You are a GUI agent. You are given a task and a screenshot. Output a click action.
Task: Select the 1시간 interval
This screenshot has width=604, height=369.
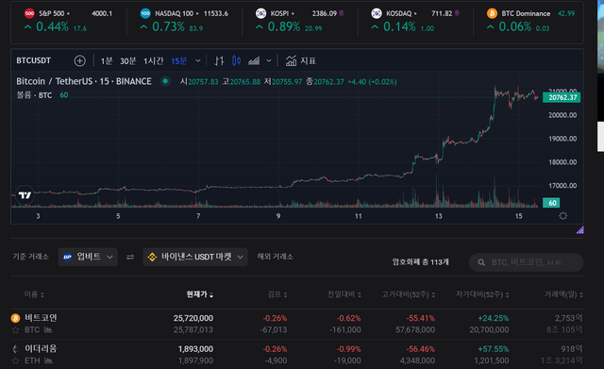coord(153,60)
